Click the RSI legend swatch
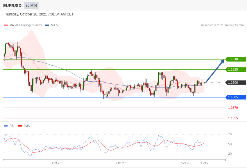This screenshot has height=168, width=247. click(6, 126)
